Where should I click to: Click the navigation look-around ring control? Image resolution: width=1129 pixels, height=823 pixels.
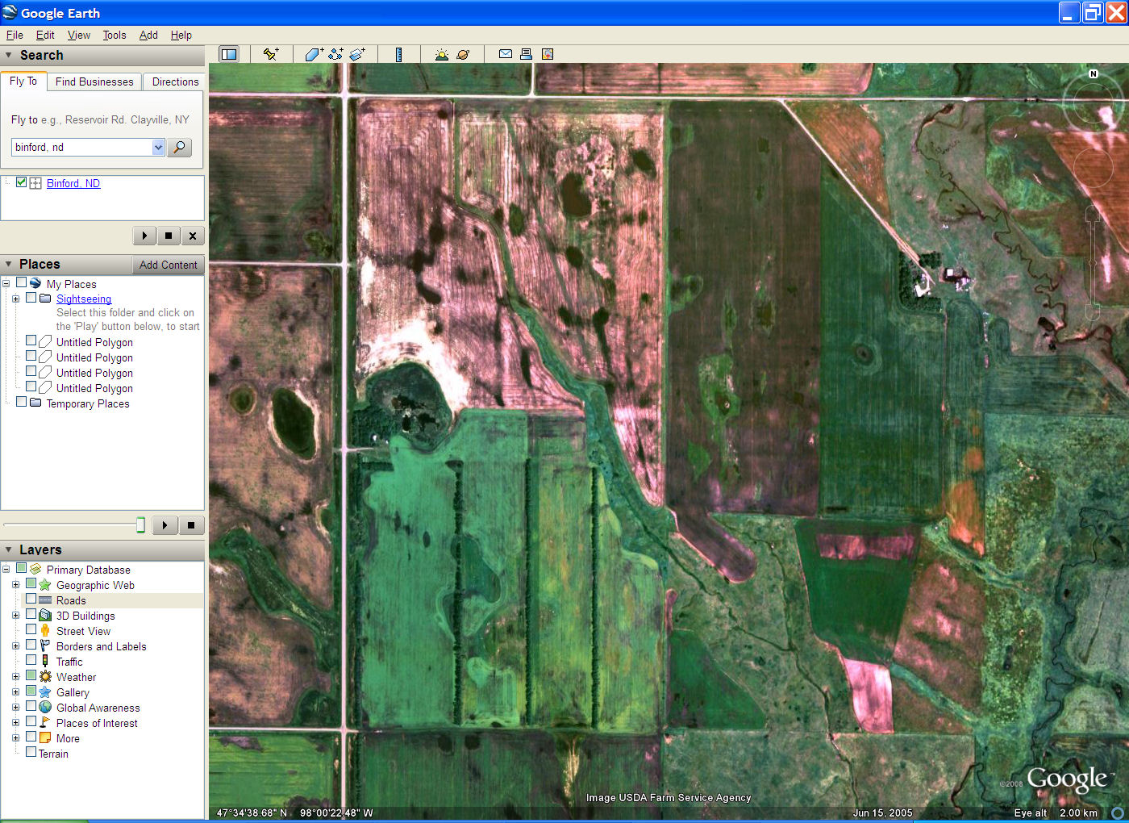pyautogui.click(x=1094, y=102)
